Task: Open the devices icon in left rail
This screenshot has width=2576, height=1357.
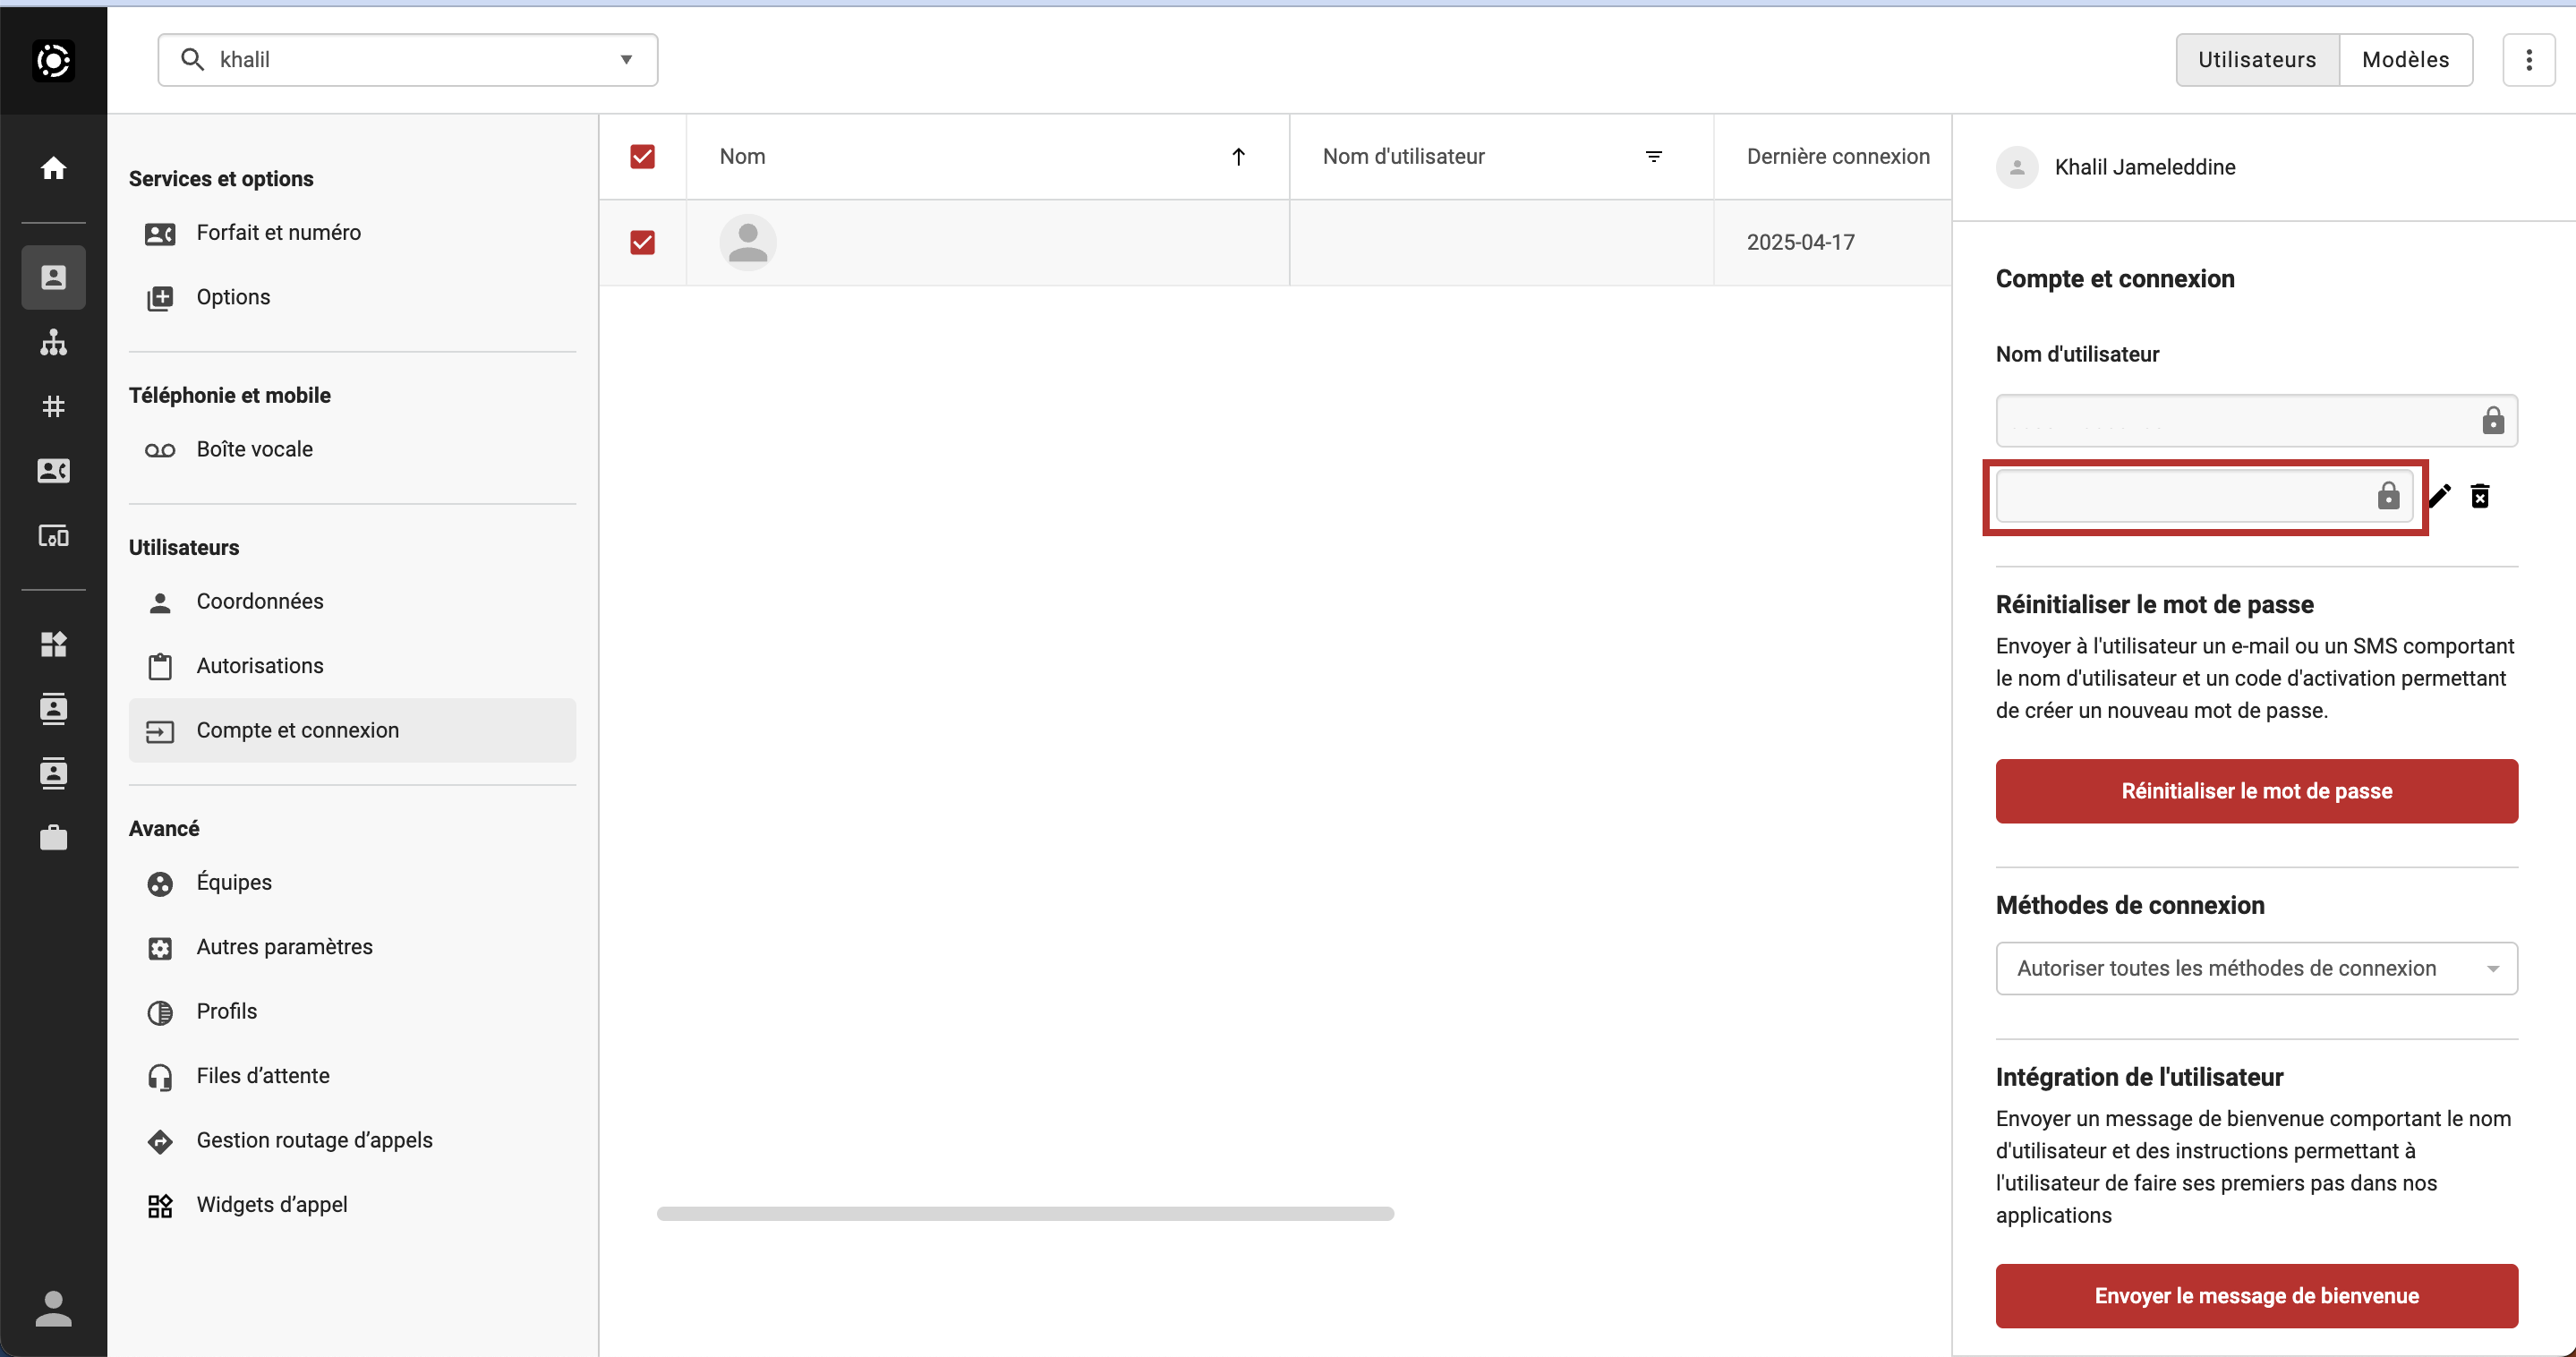Action: pos(53,536)
